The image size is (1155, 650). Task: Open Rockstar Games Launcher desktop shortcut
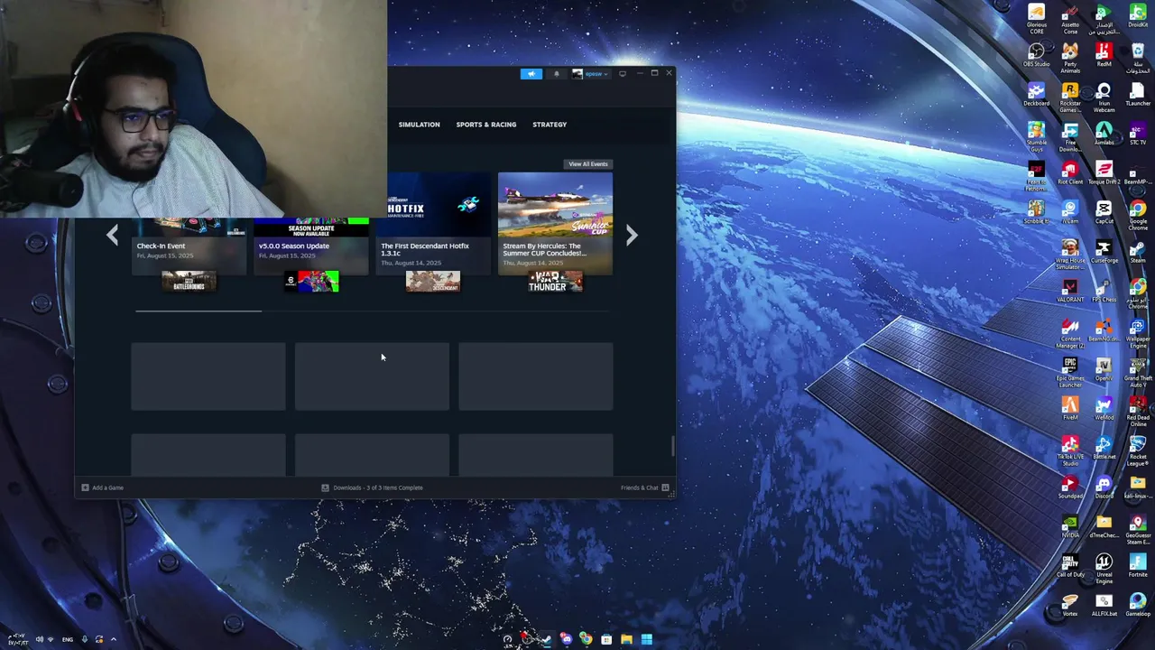[1070, 97]
